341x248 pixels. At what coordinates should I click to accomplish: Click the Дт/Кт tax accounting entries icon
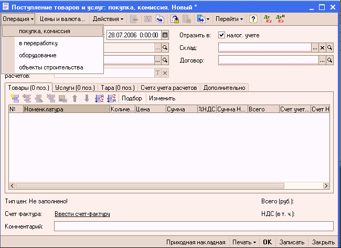click(x=281, y=19)
